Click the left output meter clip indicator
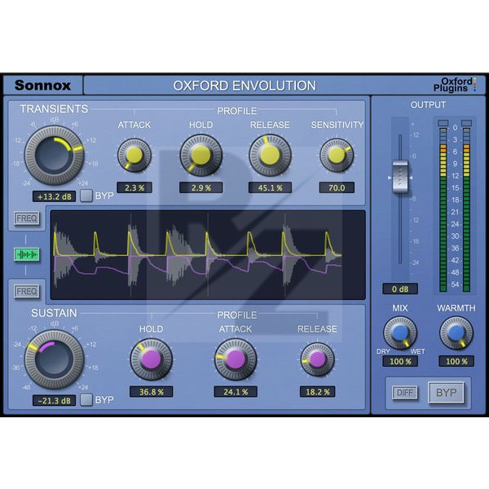The width and height of the screenshot is (489, 489). coord(443,123)
